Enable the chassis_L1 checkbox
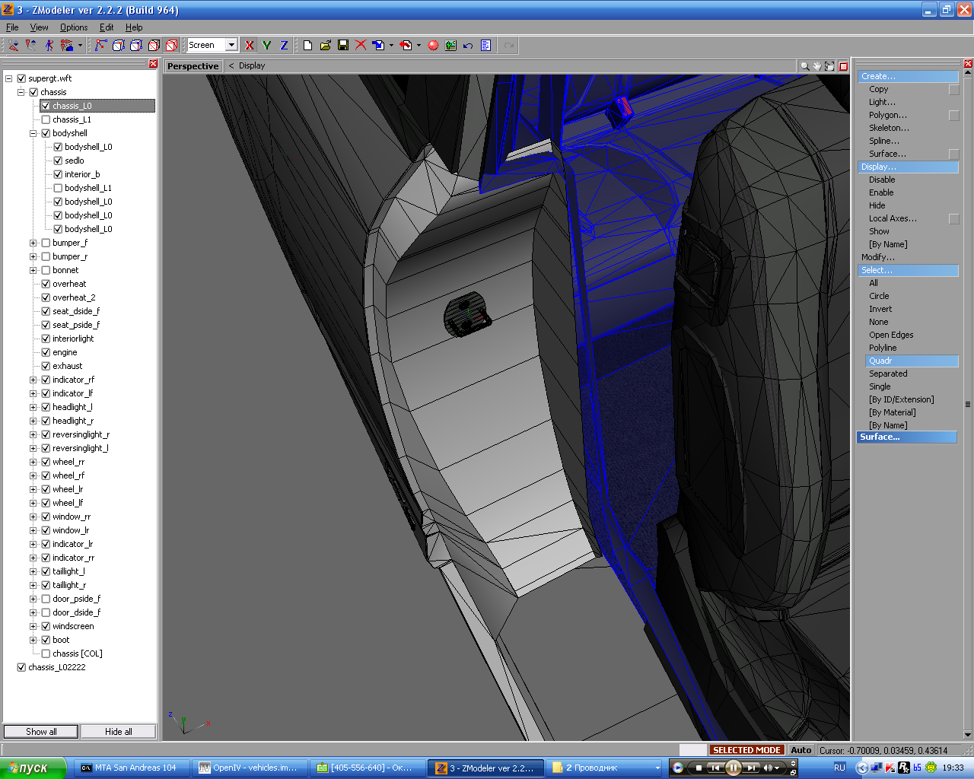974x779 pixels. coord(46,119)
